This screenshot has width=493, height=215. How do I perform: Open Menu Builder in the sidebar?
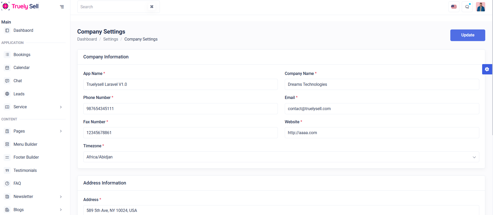point(25,144)
